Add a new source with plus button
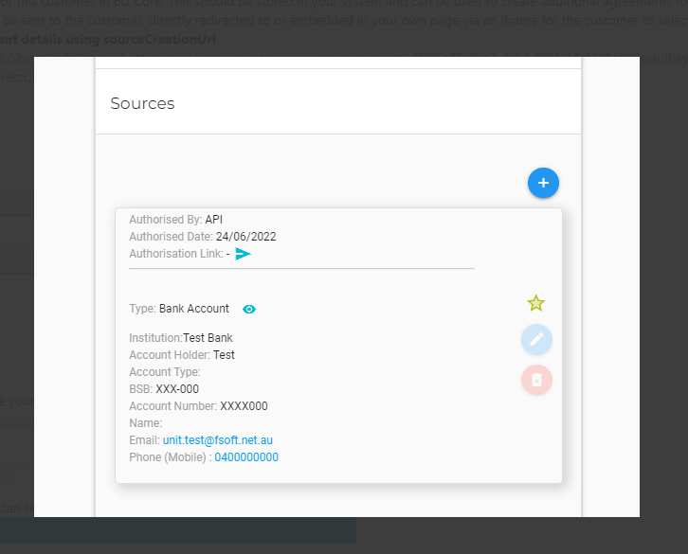Viewport: 688px width, 554px height. coord(543,183)
